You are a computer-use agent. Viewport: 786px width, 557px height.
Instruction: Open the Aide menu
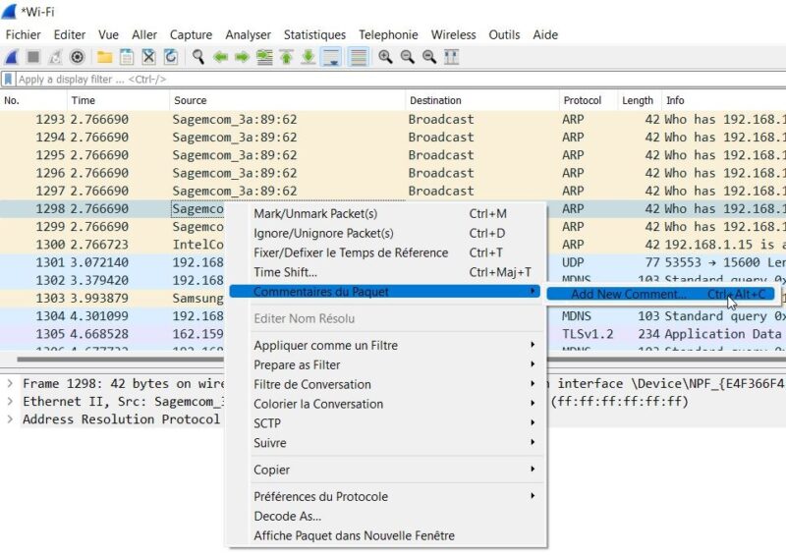pos(545,34)
